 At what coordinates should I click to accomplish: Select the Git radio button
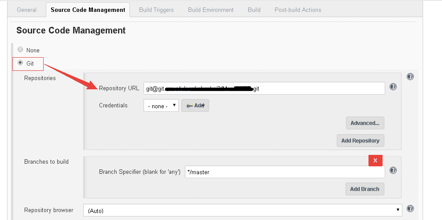point(20,62)
